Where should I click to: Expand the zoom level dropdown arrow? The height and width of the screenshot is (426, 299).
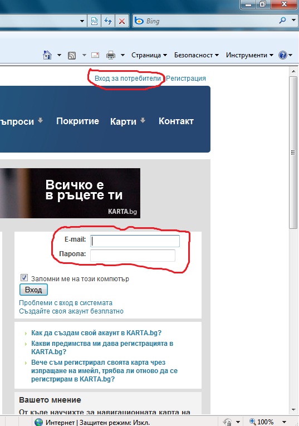coord(284,422)
